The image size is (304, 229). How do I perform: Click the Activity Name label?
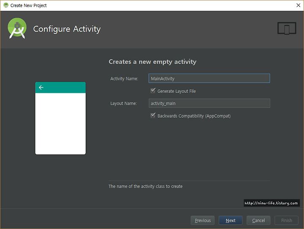point(124,78)
